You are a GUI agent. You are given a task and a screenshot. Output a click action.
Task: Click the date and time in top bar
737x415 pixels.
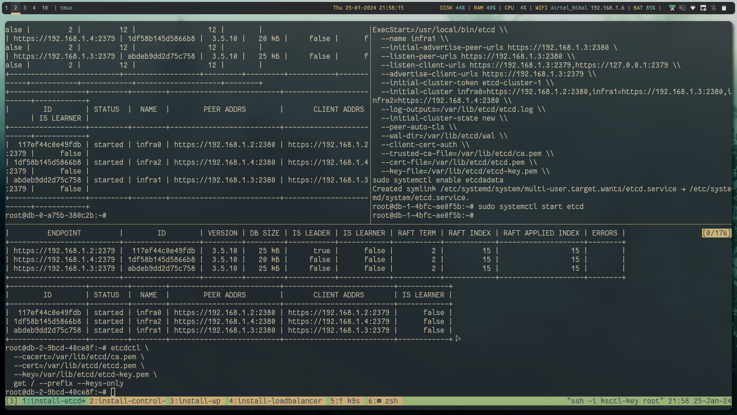point(368,8)
